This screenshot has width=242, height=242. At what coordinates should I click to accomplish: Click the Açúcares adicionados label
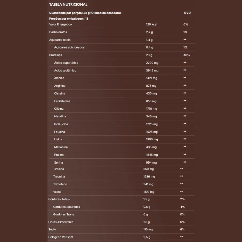(x=69, y=47)
